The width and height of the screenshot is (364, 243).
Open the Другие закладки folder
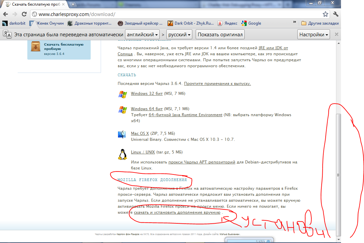(x=320, y=23)
